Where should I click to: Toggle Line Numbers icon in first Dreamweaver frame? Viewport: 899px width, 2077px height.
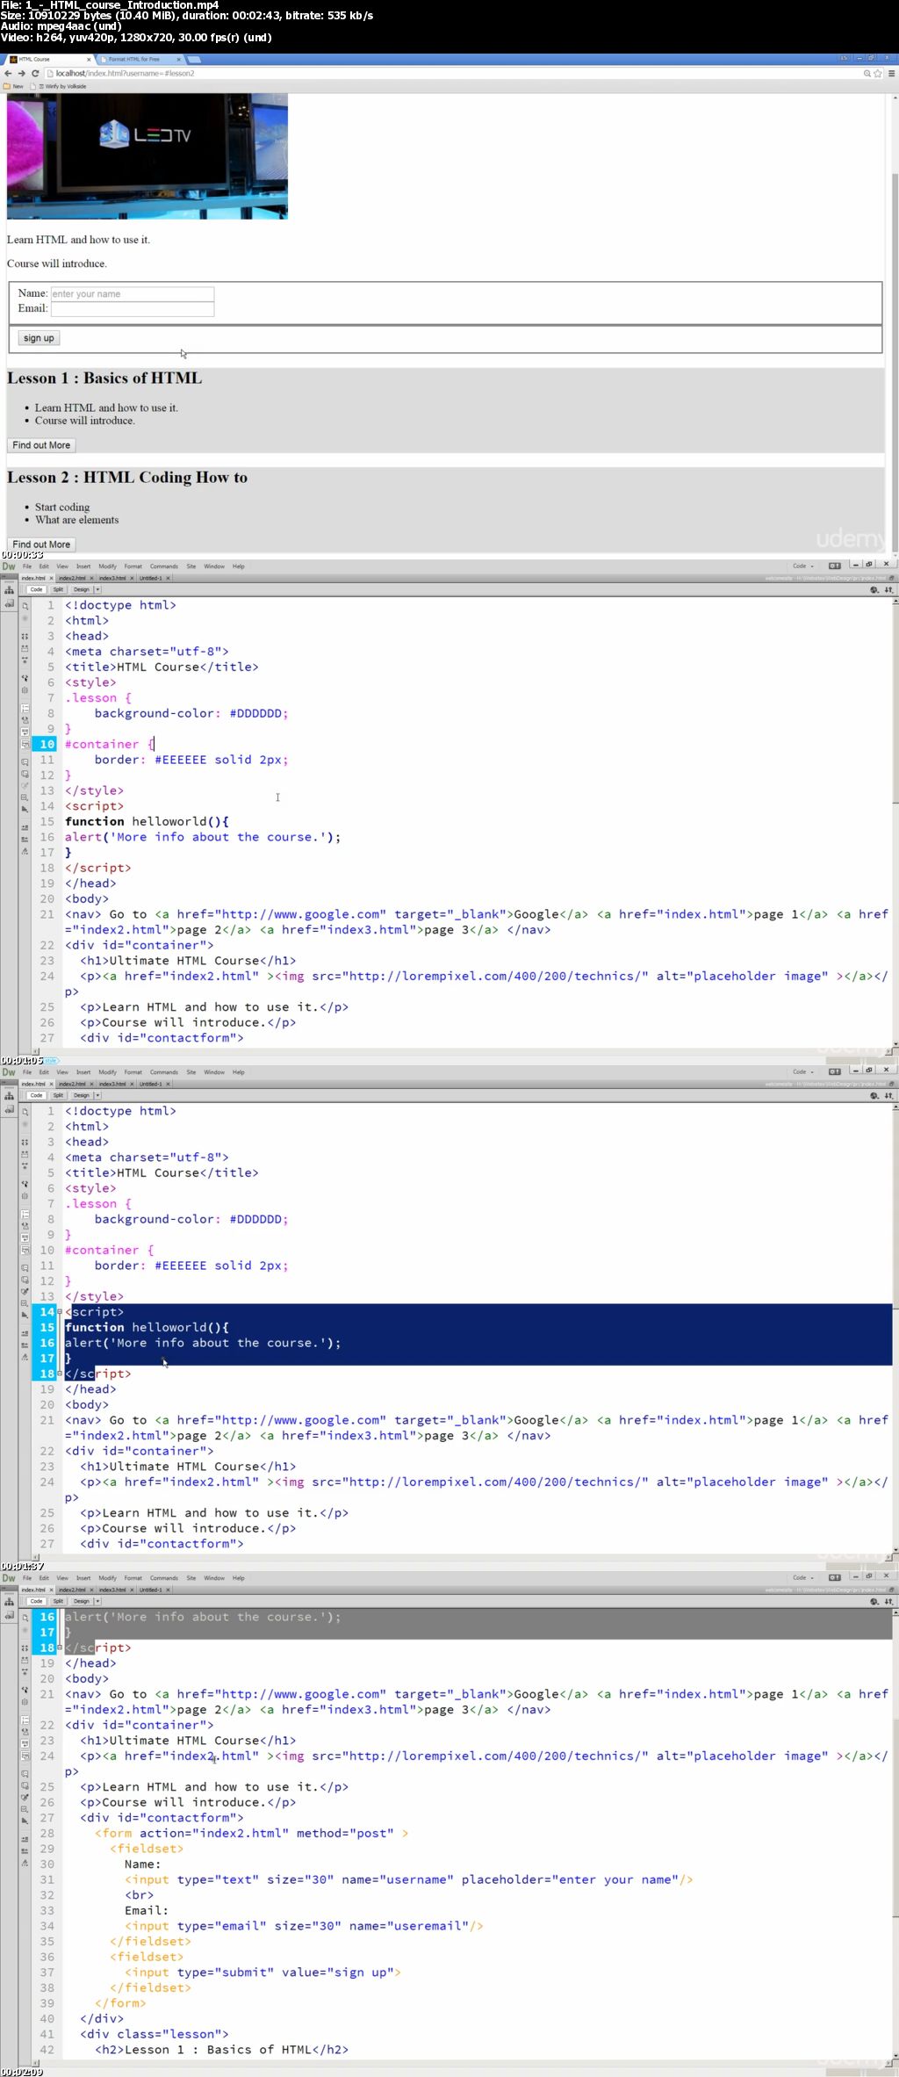25,708
